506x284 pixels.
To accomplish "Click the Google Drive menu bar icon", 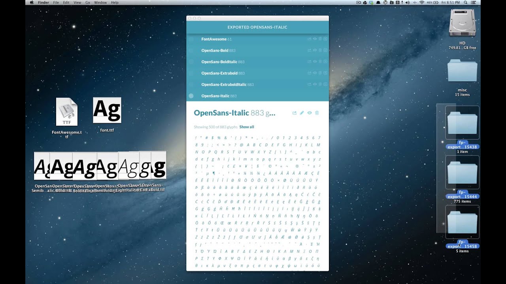I will [x=365, y=2].
